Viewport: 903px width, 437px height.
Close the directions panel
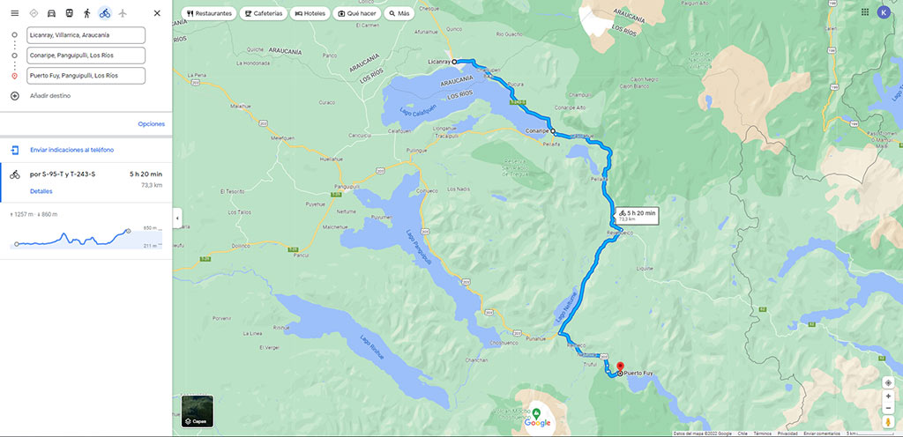point(157,13)
